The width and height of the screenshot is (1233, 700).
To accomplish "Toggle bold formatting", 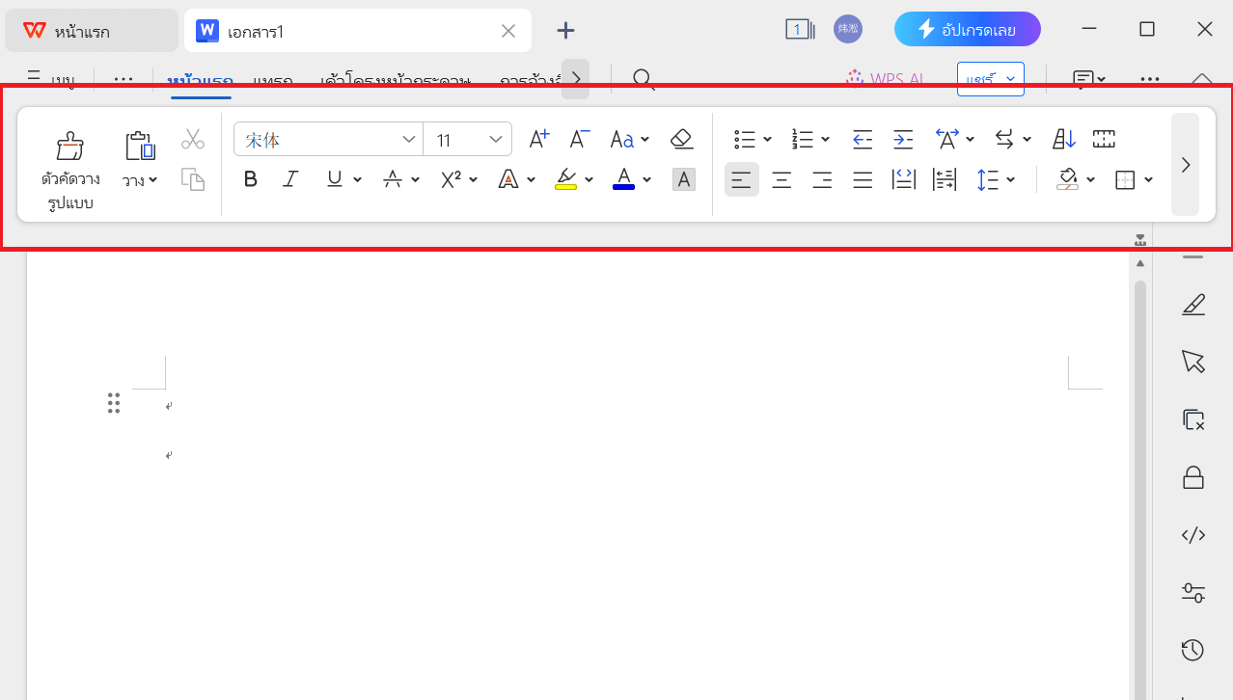I will 251,179.
